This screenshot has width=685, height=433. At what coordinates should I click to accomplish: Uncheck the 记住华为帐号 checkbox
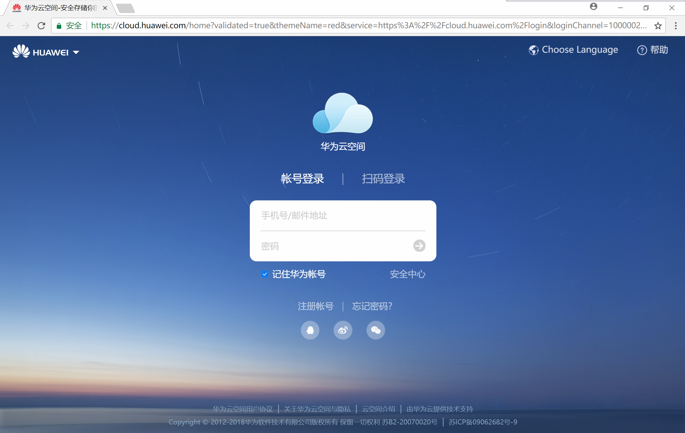265,274
